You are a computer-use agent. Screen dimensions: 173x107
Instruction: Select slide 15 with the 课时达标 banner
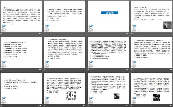pyautogui.click(x=108, y=16)
